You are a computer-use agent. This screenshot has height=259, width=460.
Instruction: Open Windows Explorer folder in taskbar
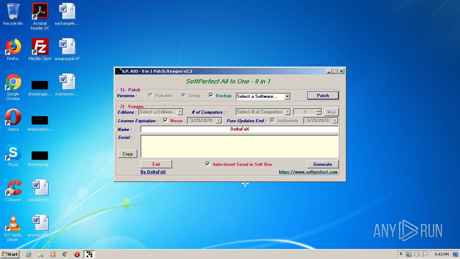click(41, 254)
